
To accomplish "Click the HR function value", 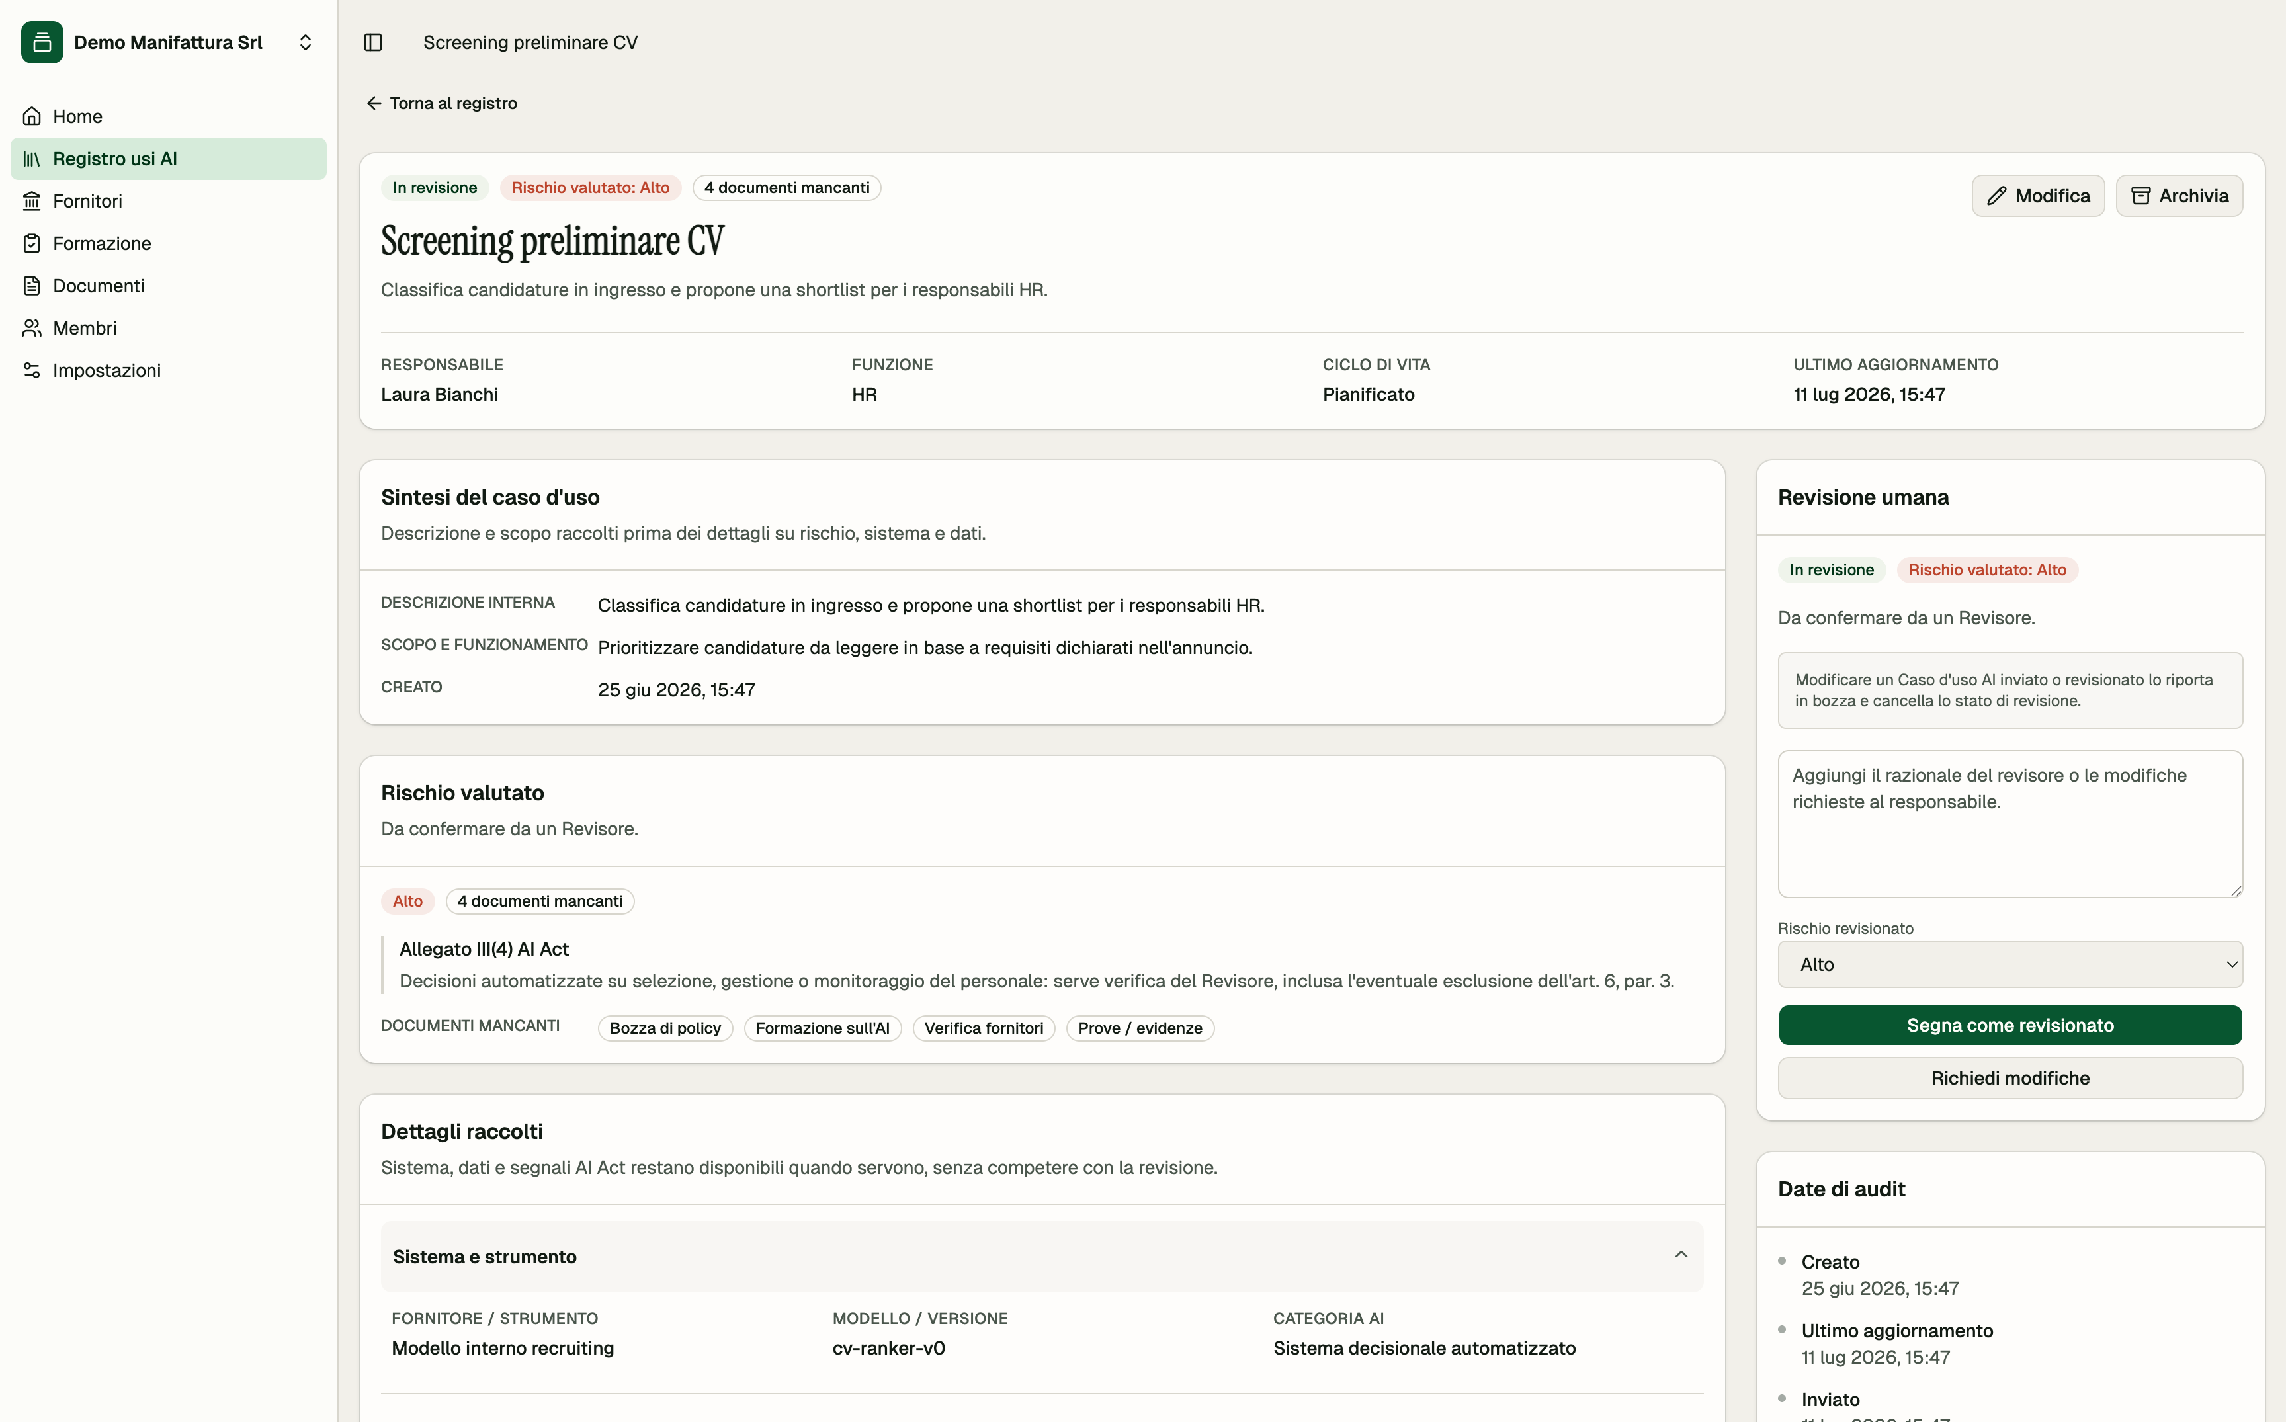I will [x=864, y=394].
